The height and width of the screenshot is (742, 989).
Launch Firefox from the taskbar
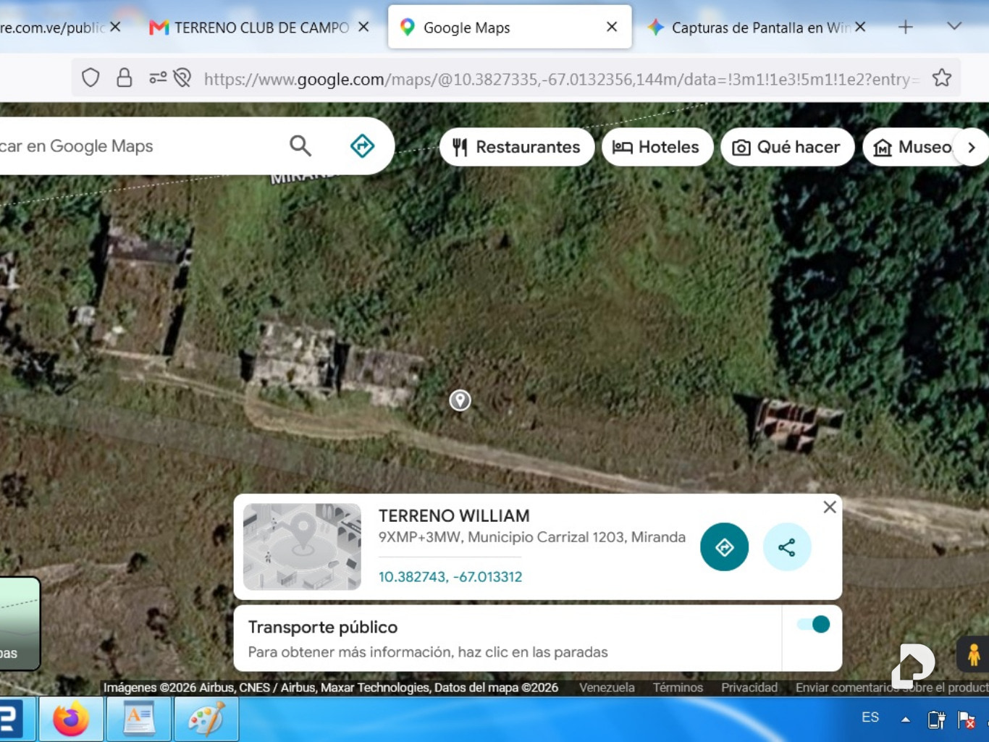(x=70, y=720)
